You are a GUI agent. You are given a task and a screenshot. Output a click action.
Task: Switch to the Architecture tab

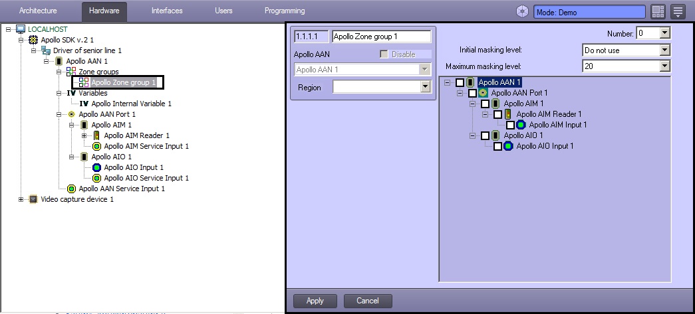(38, 10)
